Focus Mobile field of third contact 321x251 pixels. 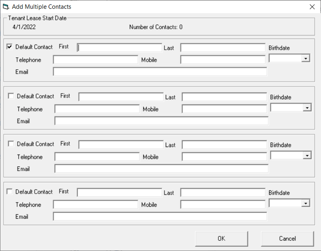(224, 157)
